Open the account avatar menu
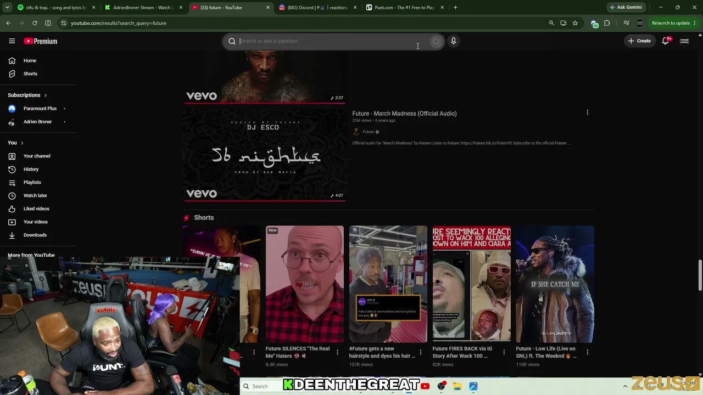 pos(684,41)
